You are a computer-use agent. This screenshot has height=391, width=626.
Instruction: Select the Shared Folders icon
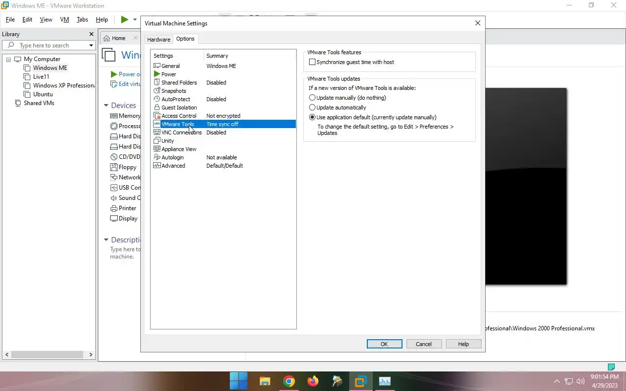pos(156,83)
